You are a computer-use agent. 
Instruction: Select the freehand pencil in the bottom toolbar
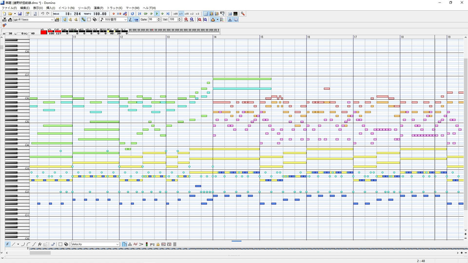tap(7, 244)
